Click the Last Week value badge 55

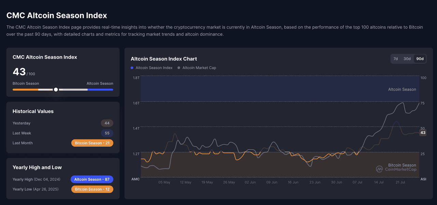tap(107, 133)
